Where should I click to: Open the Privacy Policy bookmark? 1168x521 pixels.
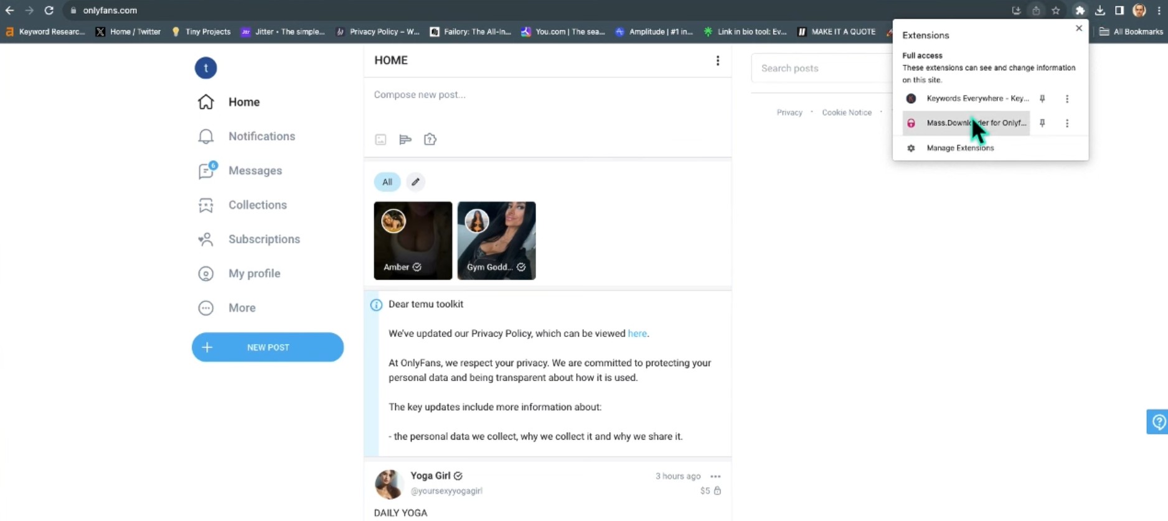coord(378,32)
